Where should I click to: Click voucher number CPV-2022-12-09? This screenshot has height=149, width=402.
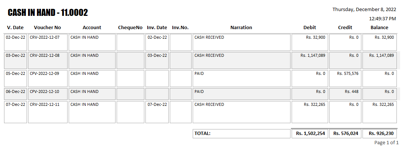click(x=44, y=73)
